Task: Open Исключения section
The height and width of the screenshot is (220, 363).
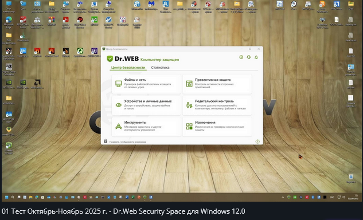Action: click(217, 127)
